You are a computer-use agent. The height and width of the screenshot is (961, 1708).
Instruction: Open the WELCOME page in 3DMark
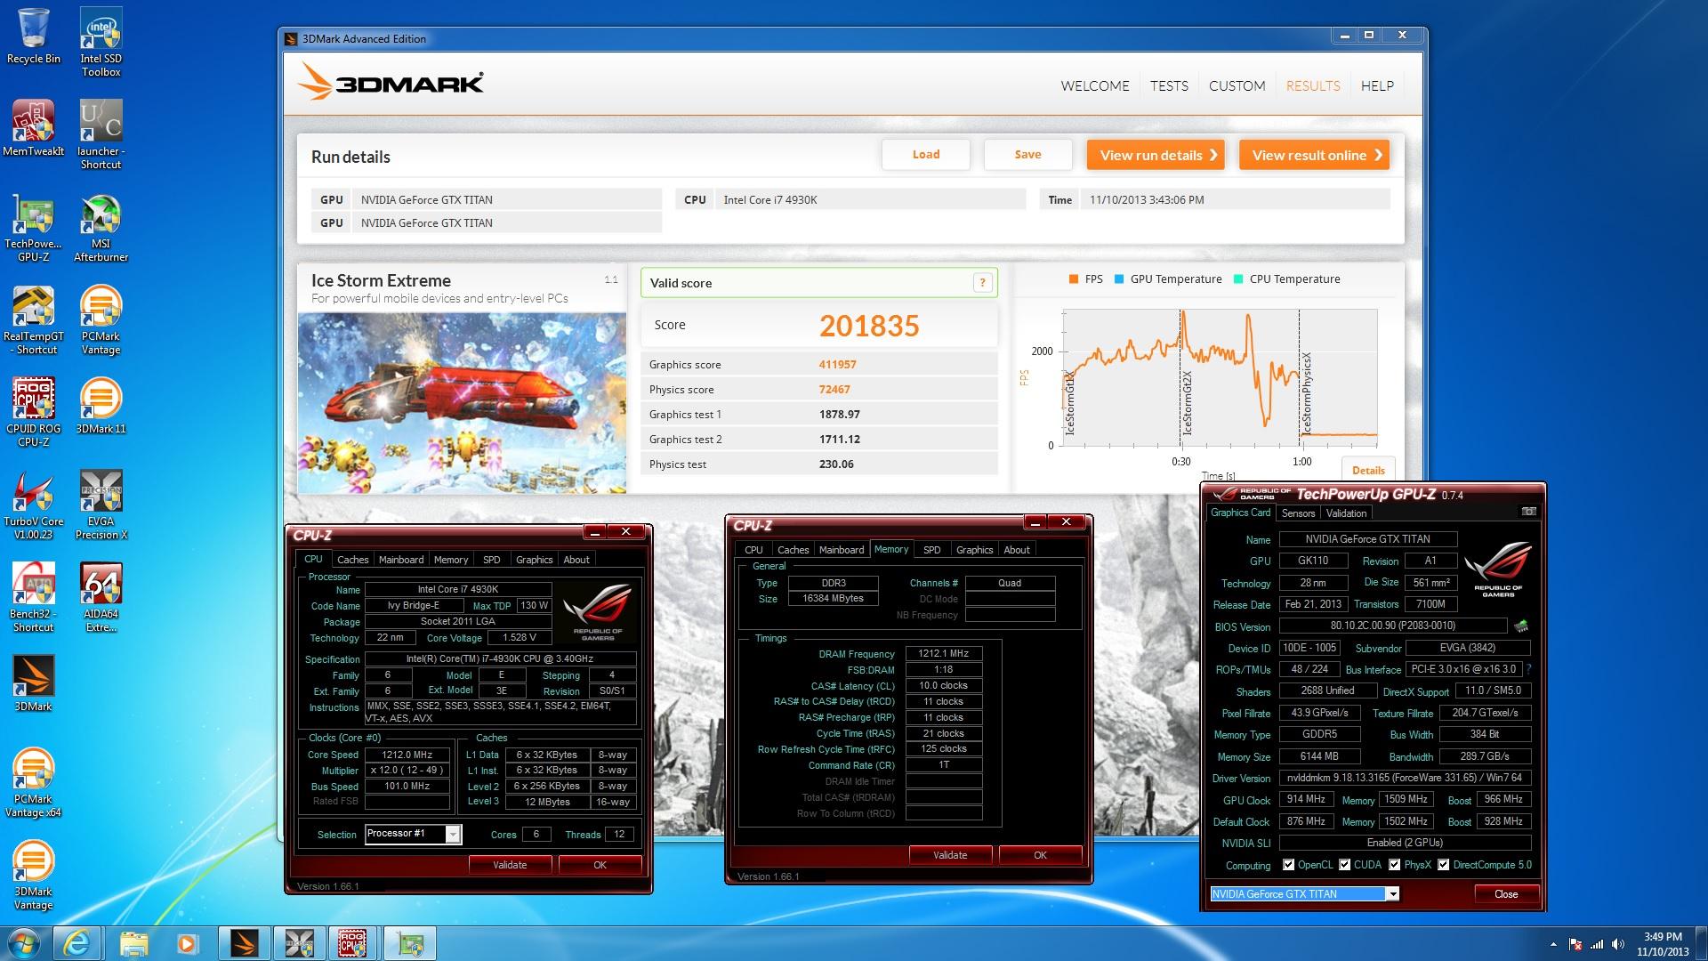point(1095,86)
